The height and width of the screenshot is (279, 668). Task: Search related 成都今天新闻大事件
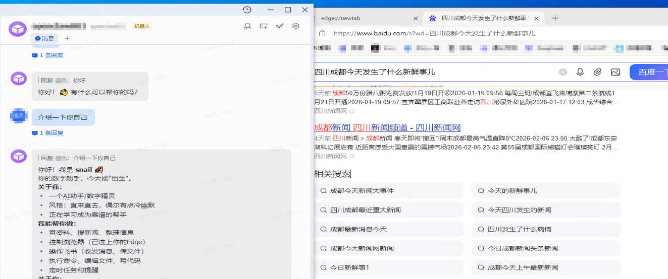[x=389, y=191]
